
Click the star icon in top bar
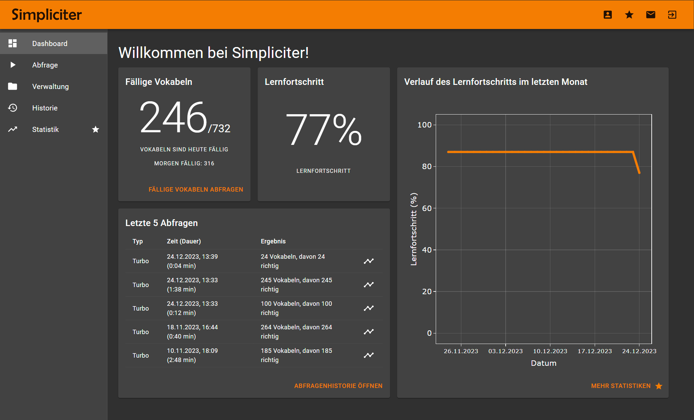(x=629, y=15)
